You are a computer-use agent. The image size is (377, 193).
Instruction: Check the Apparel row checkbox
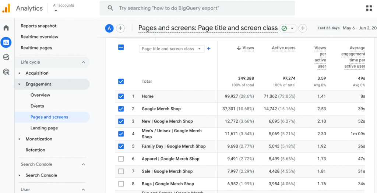point(121,159)
